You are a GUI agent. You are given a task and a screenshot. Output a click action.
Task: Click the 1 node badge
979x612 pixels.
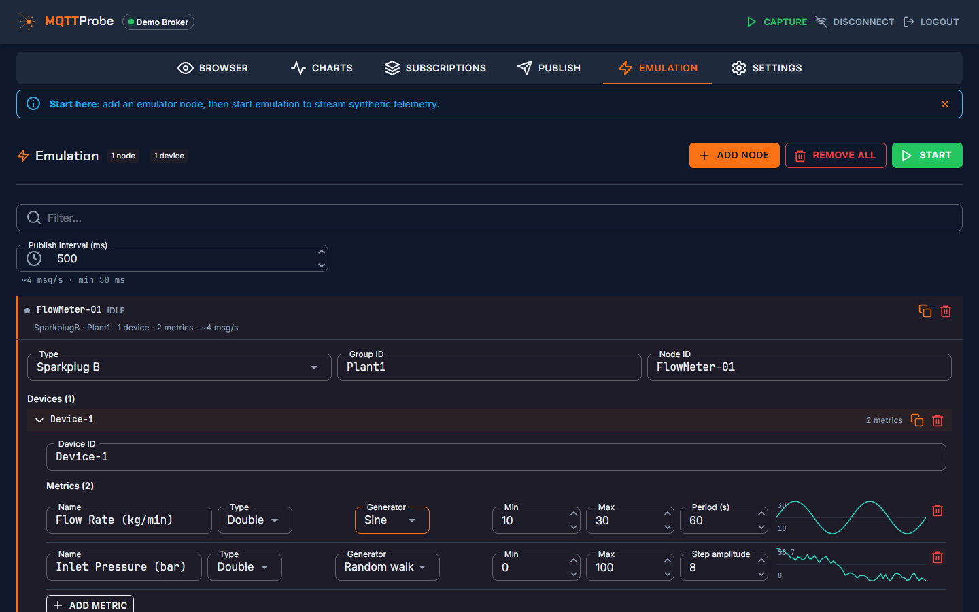pyautogui.click(x=123, y=156)
